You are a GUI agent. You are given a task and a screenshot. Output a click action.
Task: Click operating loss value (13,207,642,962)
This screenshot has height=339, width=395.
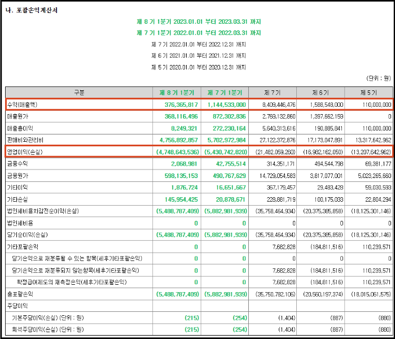point(371,152)
